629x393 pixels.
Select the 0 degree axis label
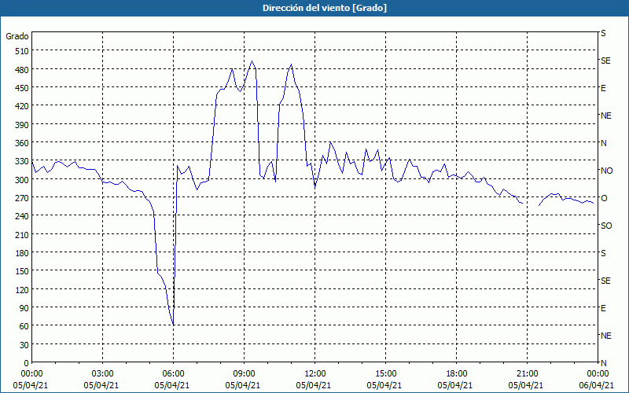(x=27, y=363)
